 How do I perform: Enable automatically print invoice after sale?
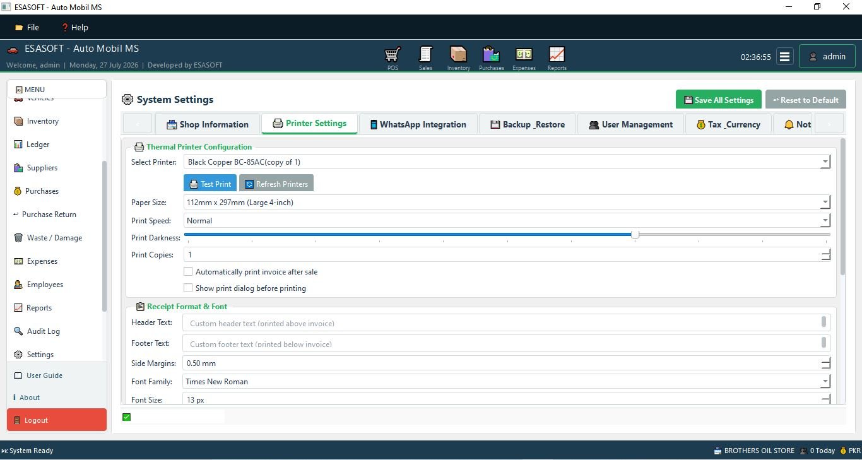point(188,271)
